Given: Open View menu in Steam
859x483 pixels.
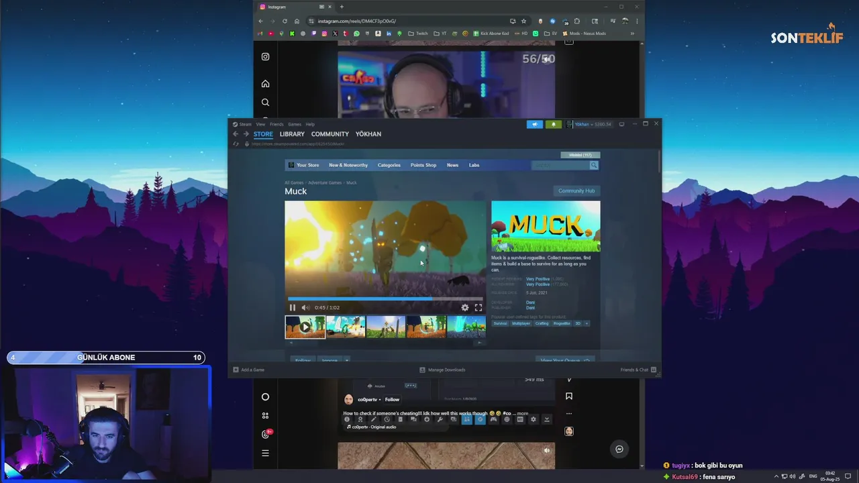Looking at the screenshot, I should 260,124.
